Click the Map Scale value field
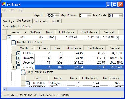Screen dimensions: 125x99 pyautogui.click(x=113, y=16)
